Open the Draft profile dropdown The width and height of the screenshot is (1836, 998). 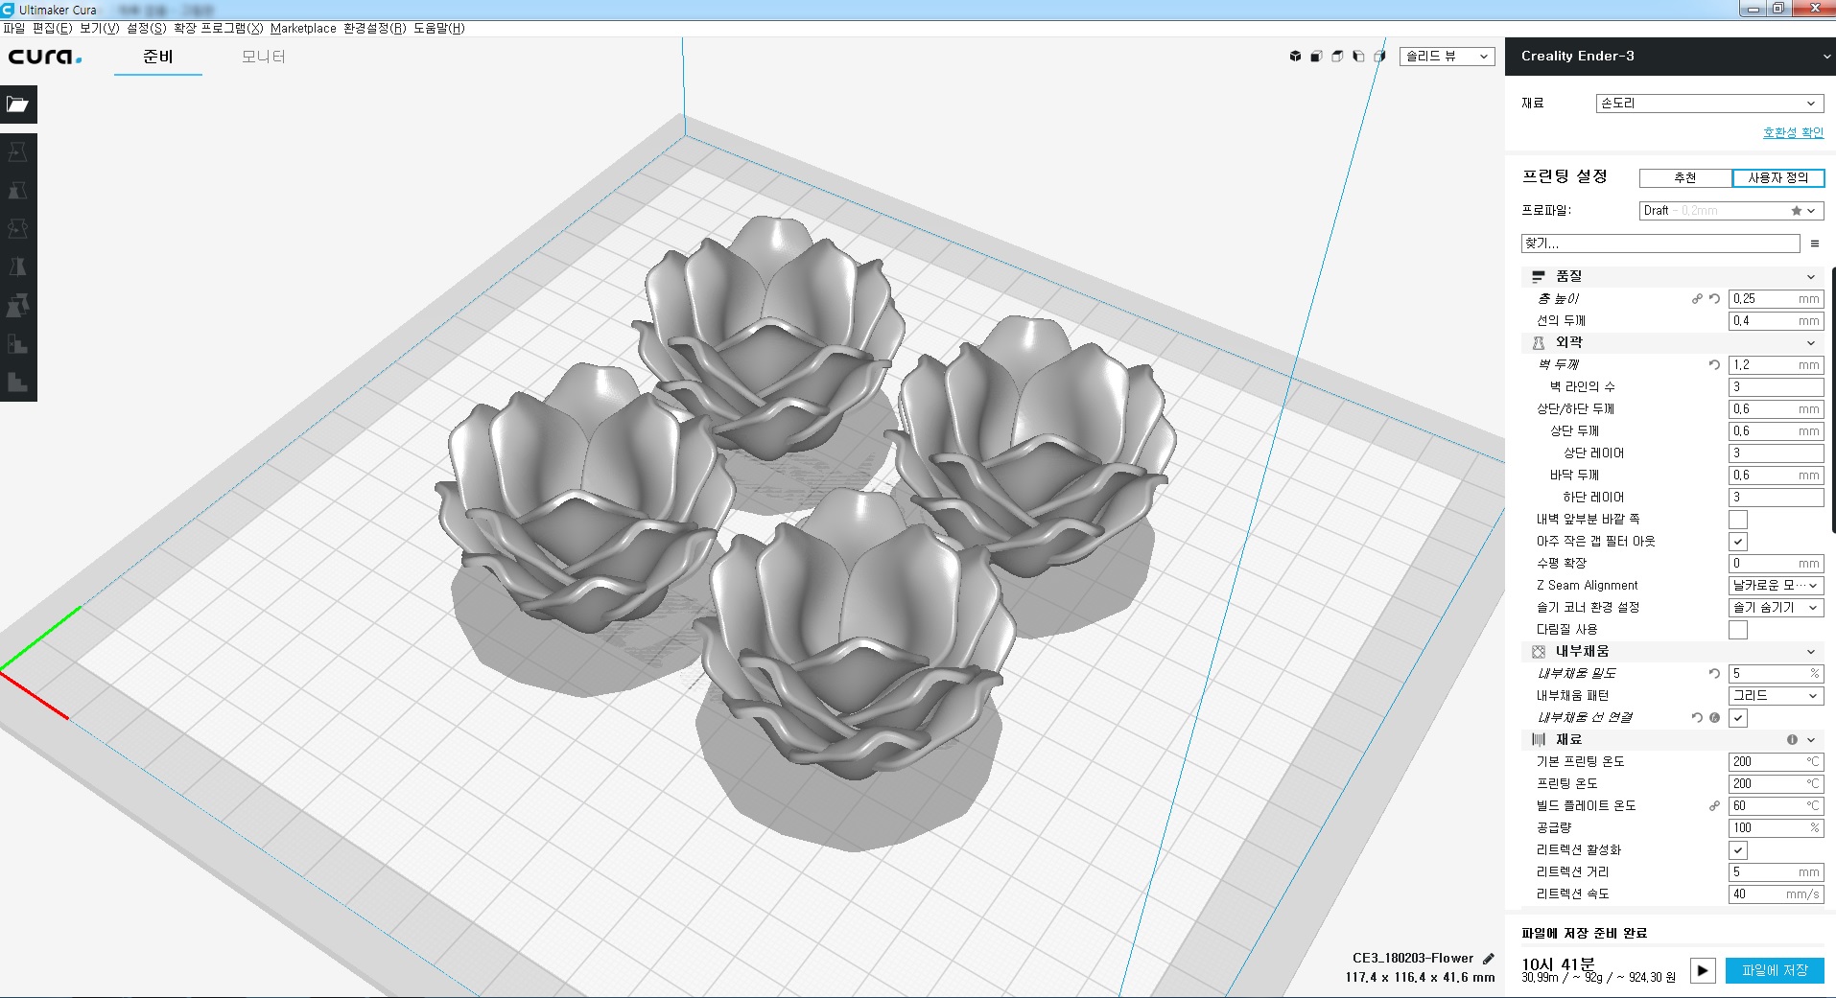pyautogui.click(x=1731, y=211)
